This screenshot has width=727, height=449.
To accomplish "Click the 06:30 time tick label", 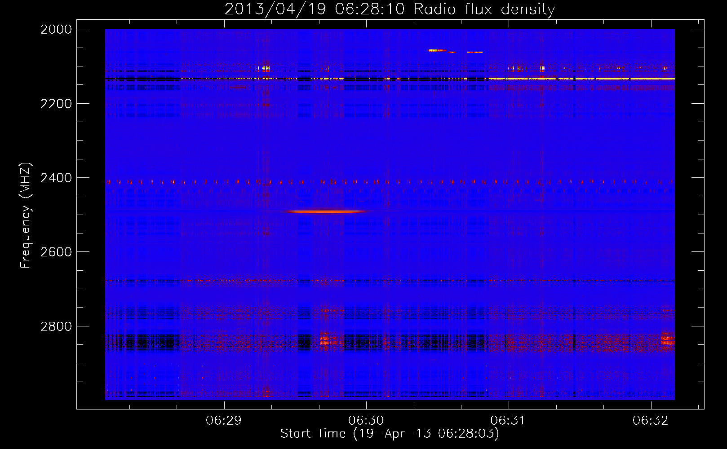I will 366,420.
